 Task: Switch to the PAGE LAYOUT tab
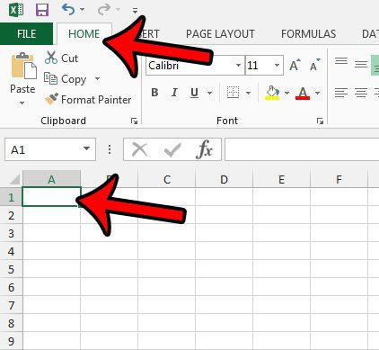point(220,34)
